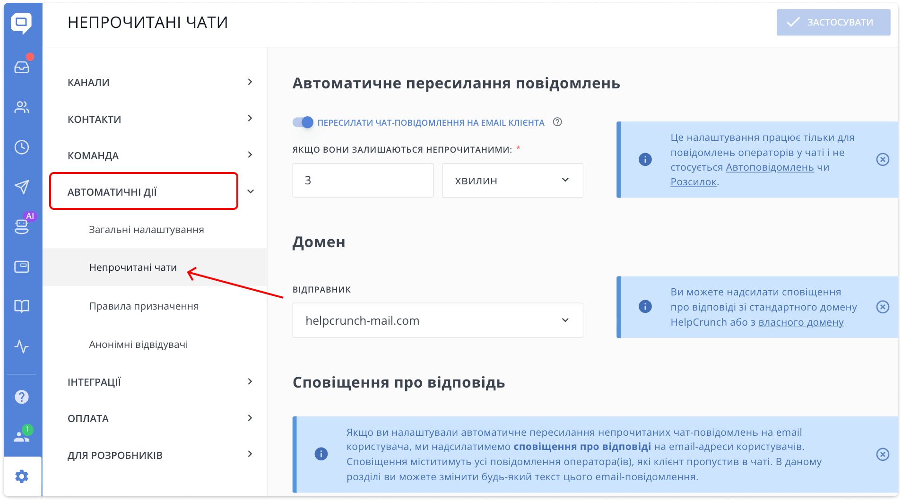Dismiss the info banner about Автоповідомлень
Image resolution: width=902 pixels, height=501 pixels.
pos(882,160)
